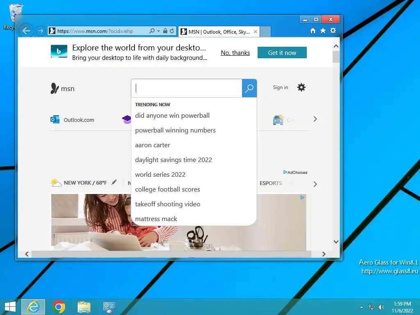
Task: Click the msn butterfly logo
Action: [x=62, y=88]
